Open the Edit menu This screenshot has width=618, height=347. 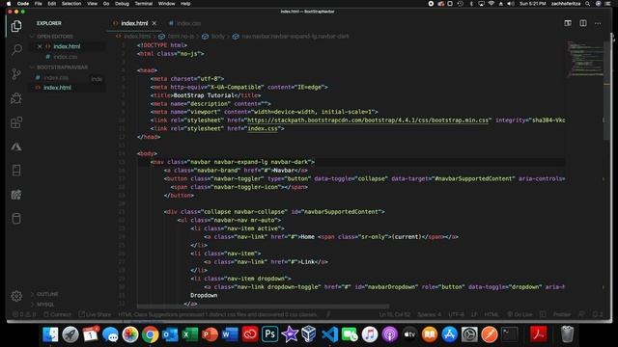tap(51, 4)
